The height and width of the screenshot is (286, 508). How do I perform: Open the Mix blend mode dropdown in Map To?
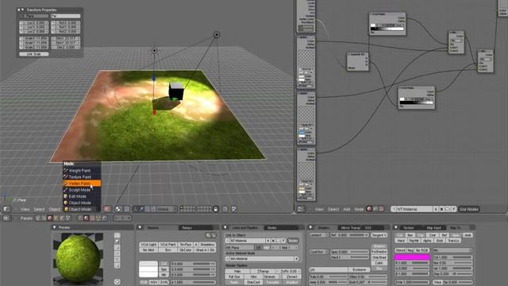pyautogui.click(x=452, y=250)
